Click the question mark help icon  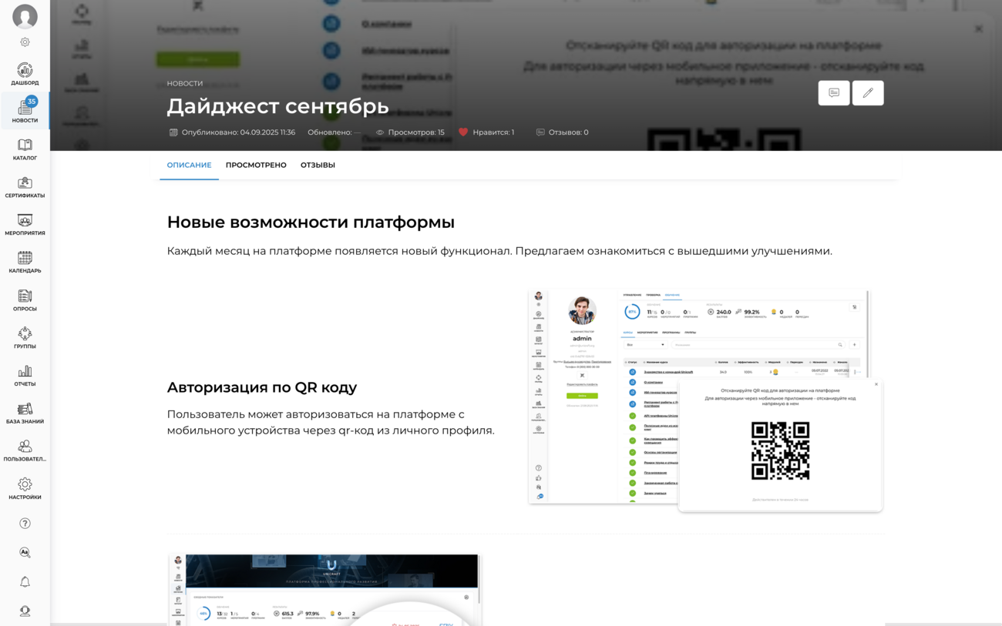[x=25, y=524]
